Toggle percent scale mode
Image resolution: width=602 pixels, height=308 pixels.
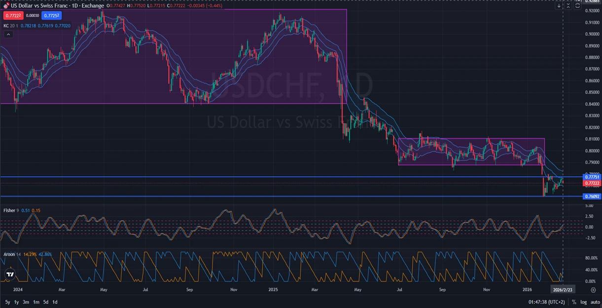coord(574,302)
